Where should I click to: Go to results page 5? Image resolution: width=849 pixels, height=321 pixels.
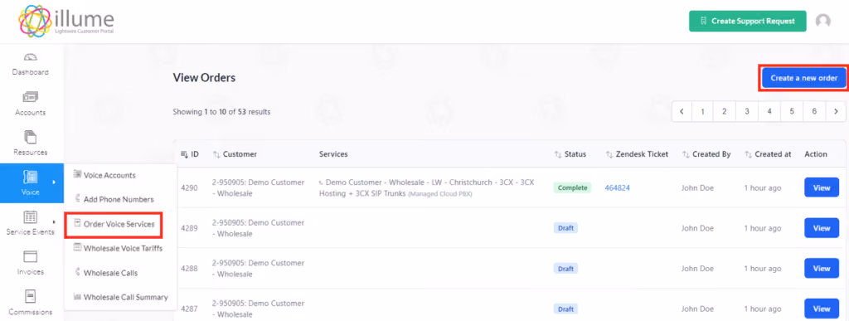792,111
